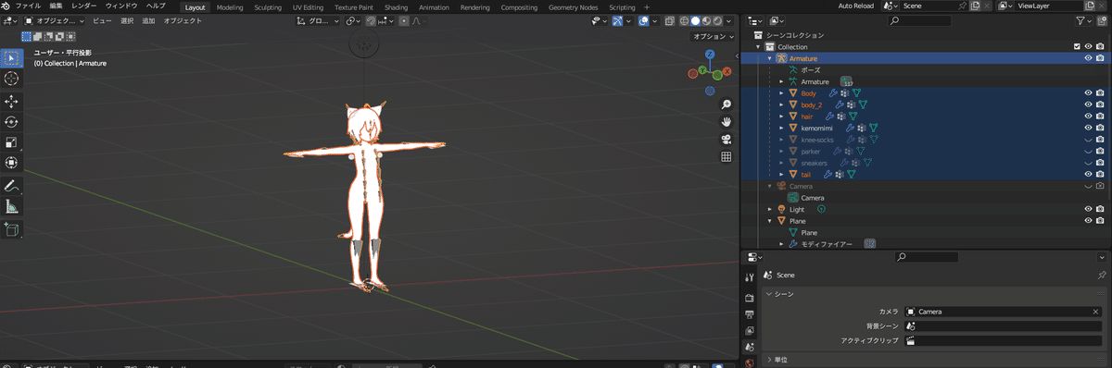Image resolution: width=1112 pixels, height=368 pixels.
Task: Toggle snapping magnet in viewport header
Action: tap(370, 20)
